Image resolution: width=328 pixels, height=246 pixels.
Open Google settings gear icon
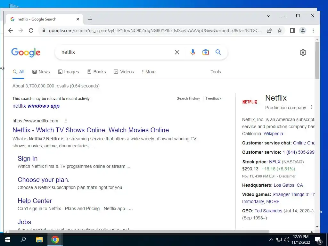(303, 53)
